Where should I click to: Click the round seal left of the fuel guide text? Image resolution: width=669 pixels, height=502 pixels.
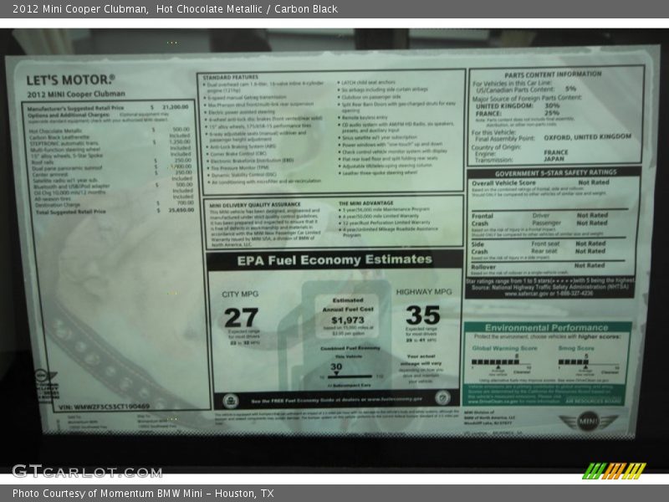231,400
